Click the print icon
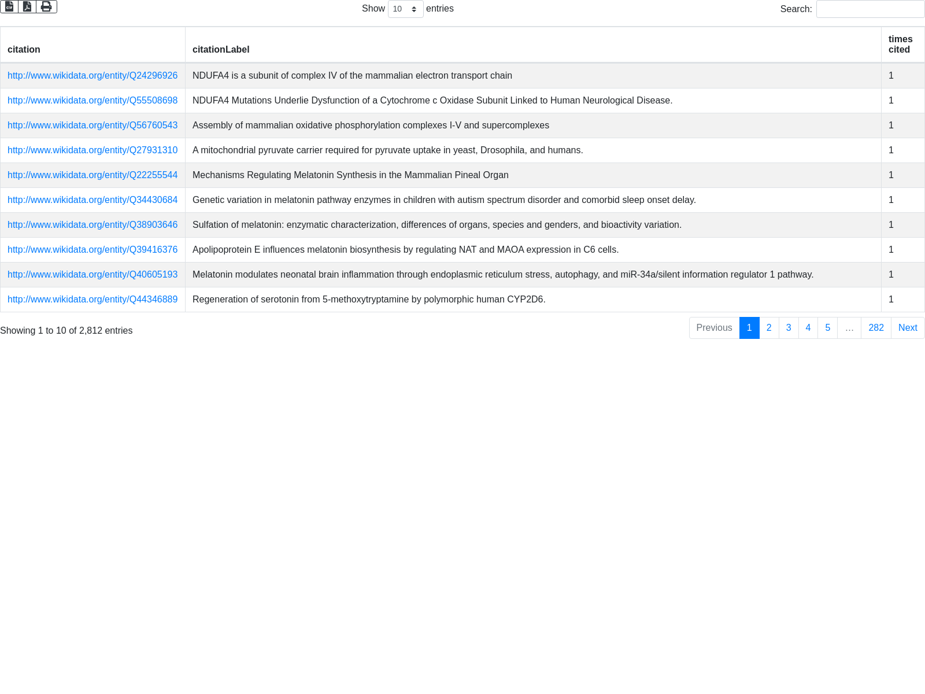 click(46, 7)
